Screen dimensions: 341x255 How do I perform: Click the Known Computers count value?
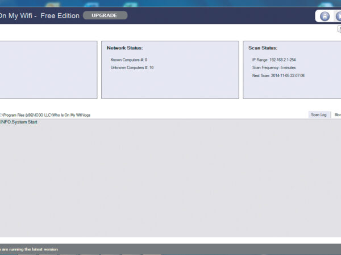pos(146,59)
